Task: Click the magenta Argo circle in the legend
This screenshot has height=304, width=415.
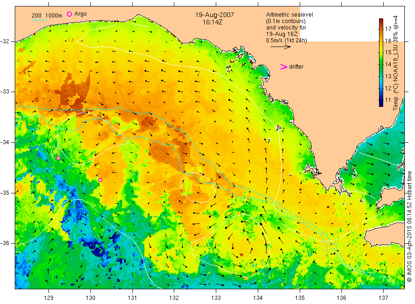Action: pyautogui.click(x=69, y=14)
